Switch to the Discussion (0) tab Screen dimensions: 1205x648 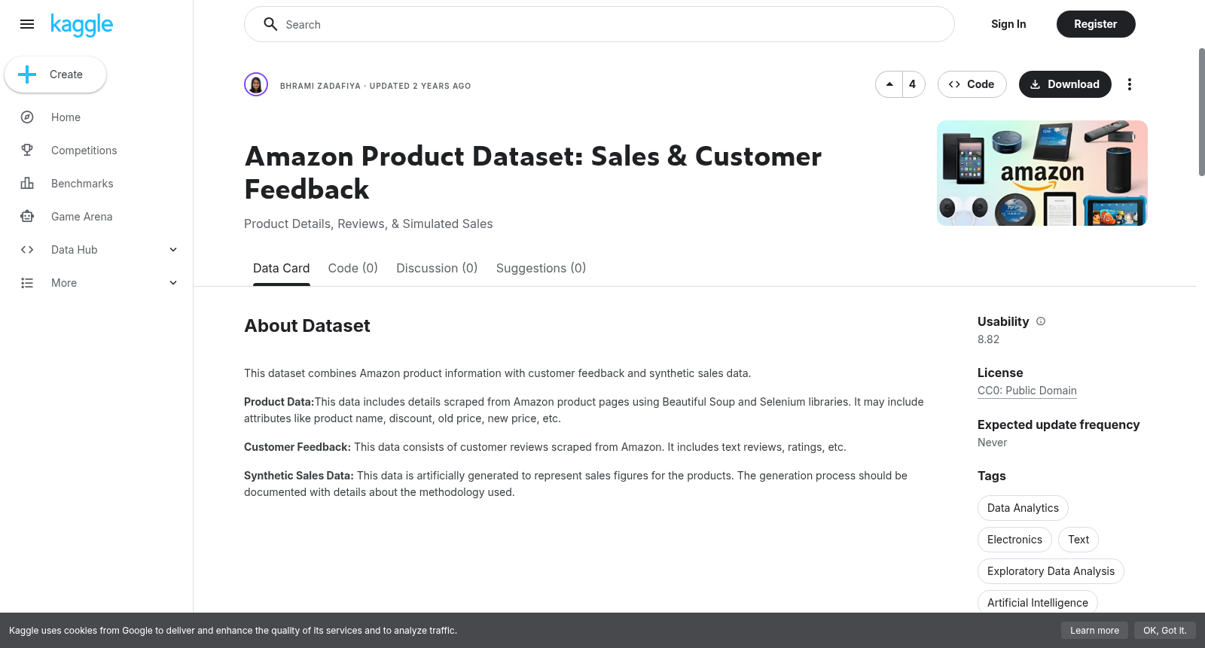click(437, 268)
